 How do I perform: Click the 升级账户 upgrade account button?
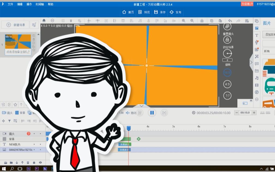(247, 4)
